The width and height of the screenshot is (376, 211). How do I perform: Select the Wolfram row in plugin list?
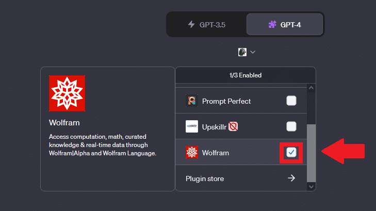241,152
